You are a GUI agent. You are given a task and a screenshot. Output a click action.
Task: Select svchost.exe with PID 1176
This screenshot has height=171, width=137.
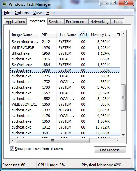point(65,116)
